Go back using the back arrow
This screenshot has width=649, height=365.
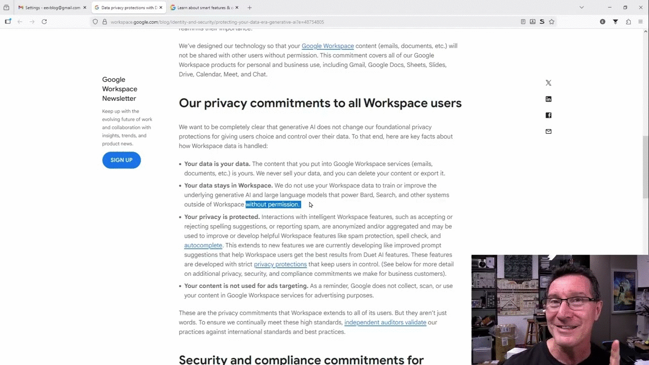tap(20, 21)
